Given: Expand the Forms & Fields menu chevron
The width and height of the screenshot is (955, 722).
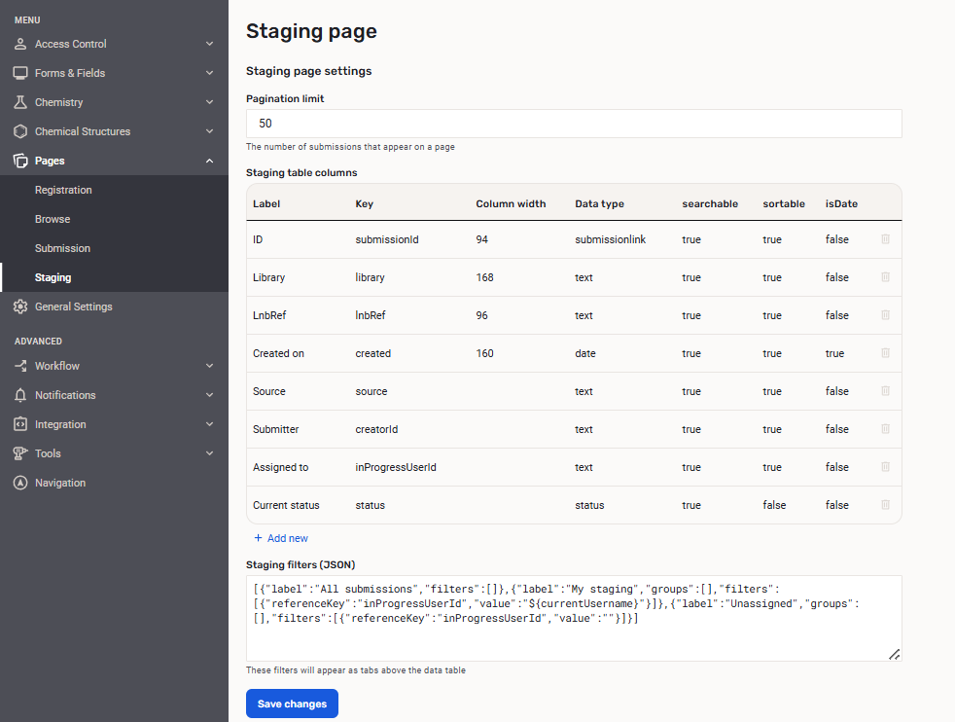Looking at the screenshot, I should 209,73.
